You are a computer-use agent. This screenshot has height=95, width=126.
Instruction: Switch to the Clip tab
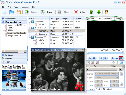(x=99, y=19)
